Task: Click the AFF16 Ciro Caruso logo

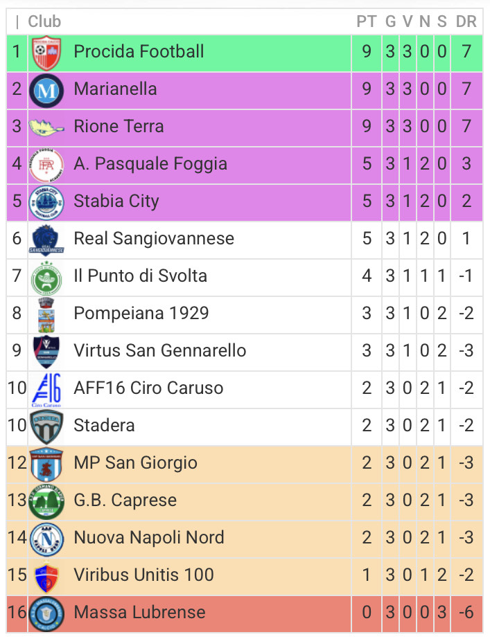Action: tap(46, 389)
